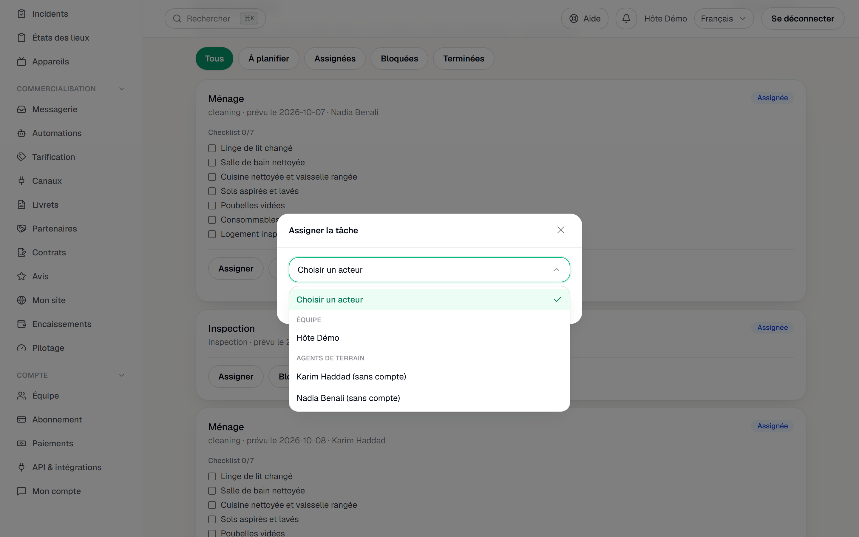Click the Encaissements wallet icon
859x537 pixels.
pyautogui.click(x=21, y=324)
